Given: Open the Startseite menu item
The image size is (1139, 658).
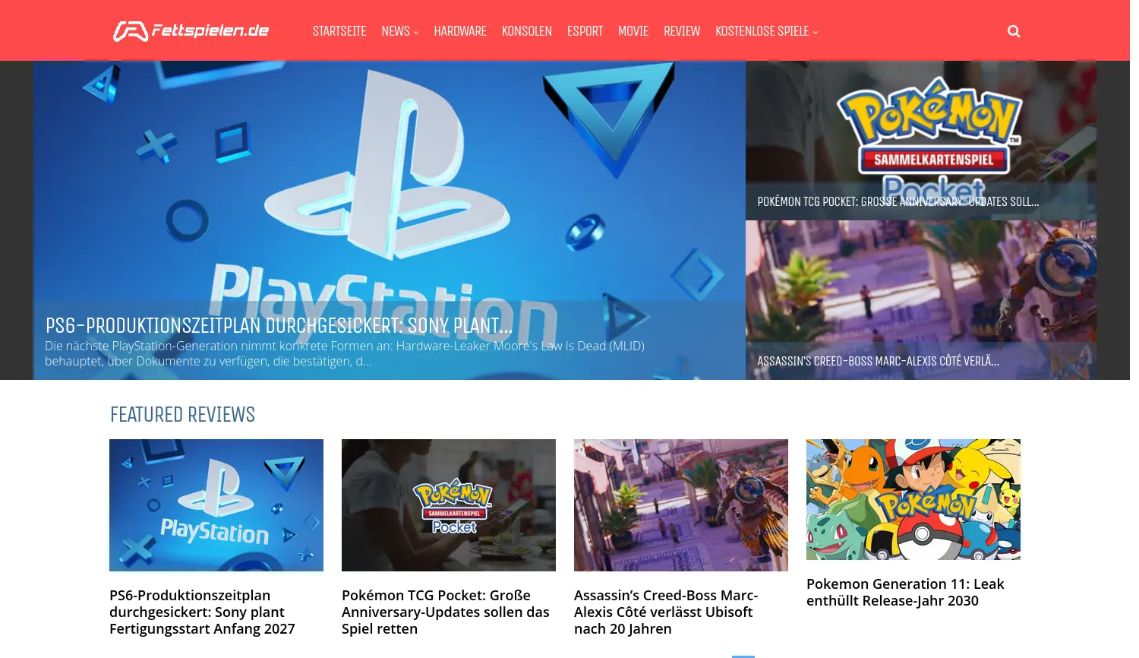Looking at the screenshot, I should click(x=339, y=31).
